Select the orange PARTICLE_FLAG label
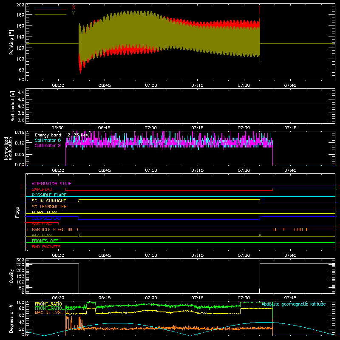 (48, 229)
